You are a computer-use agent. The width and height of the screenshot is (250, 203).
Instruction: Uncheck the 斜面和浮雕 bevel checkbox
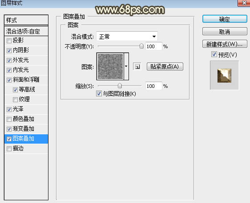click(9, 80)
